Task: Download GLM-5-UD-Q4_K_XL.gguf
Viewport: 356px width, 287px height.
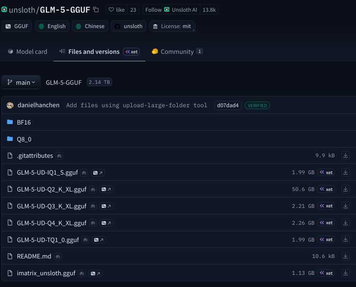Action: [345, 222]
